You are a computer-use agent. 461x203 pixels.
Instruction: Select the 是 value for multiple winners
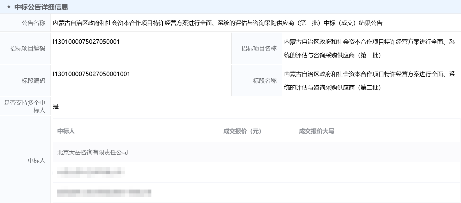(x=56, y=106)
